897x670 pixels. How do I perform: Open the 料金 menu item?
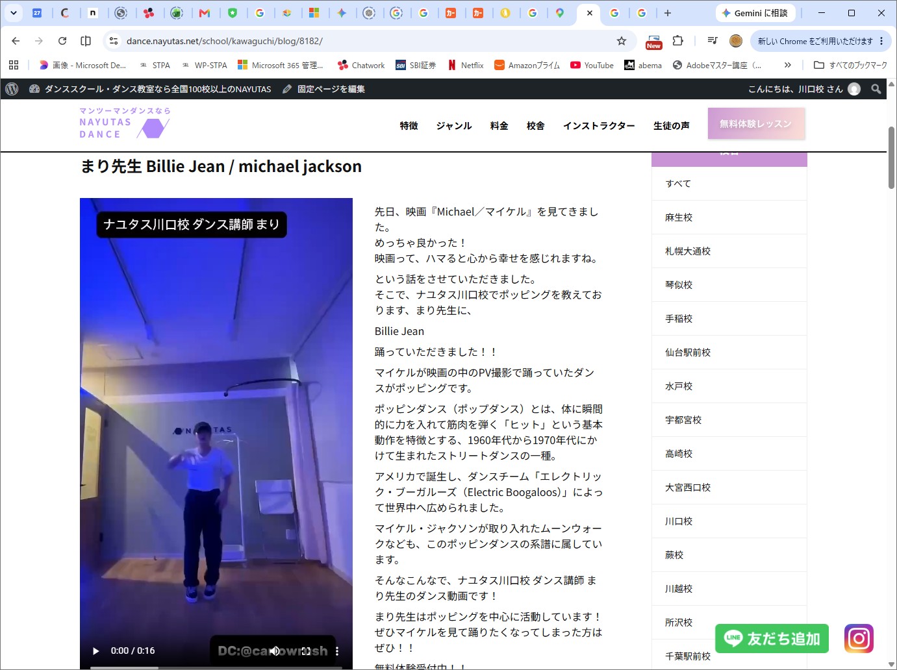coord(499,126)
